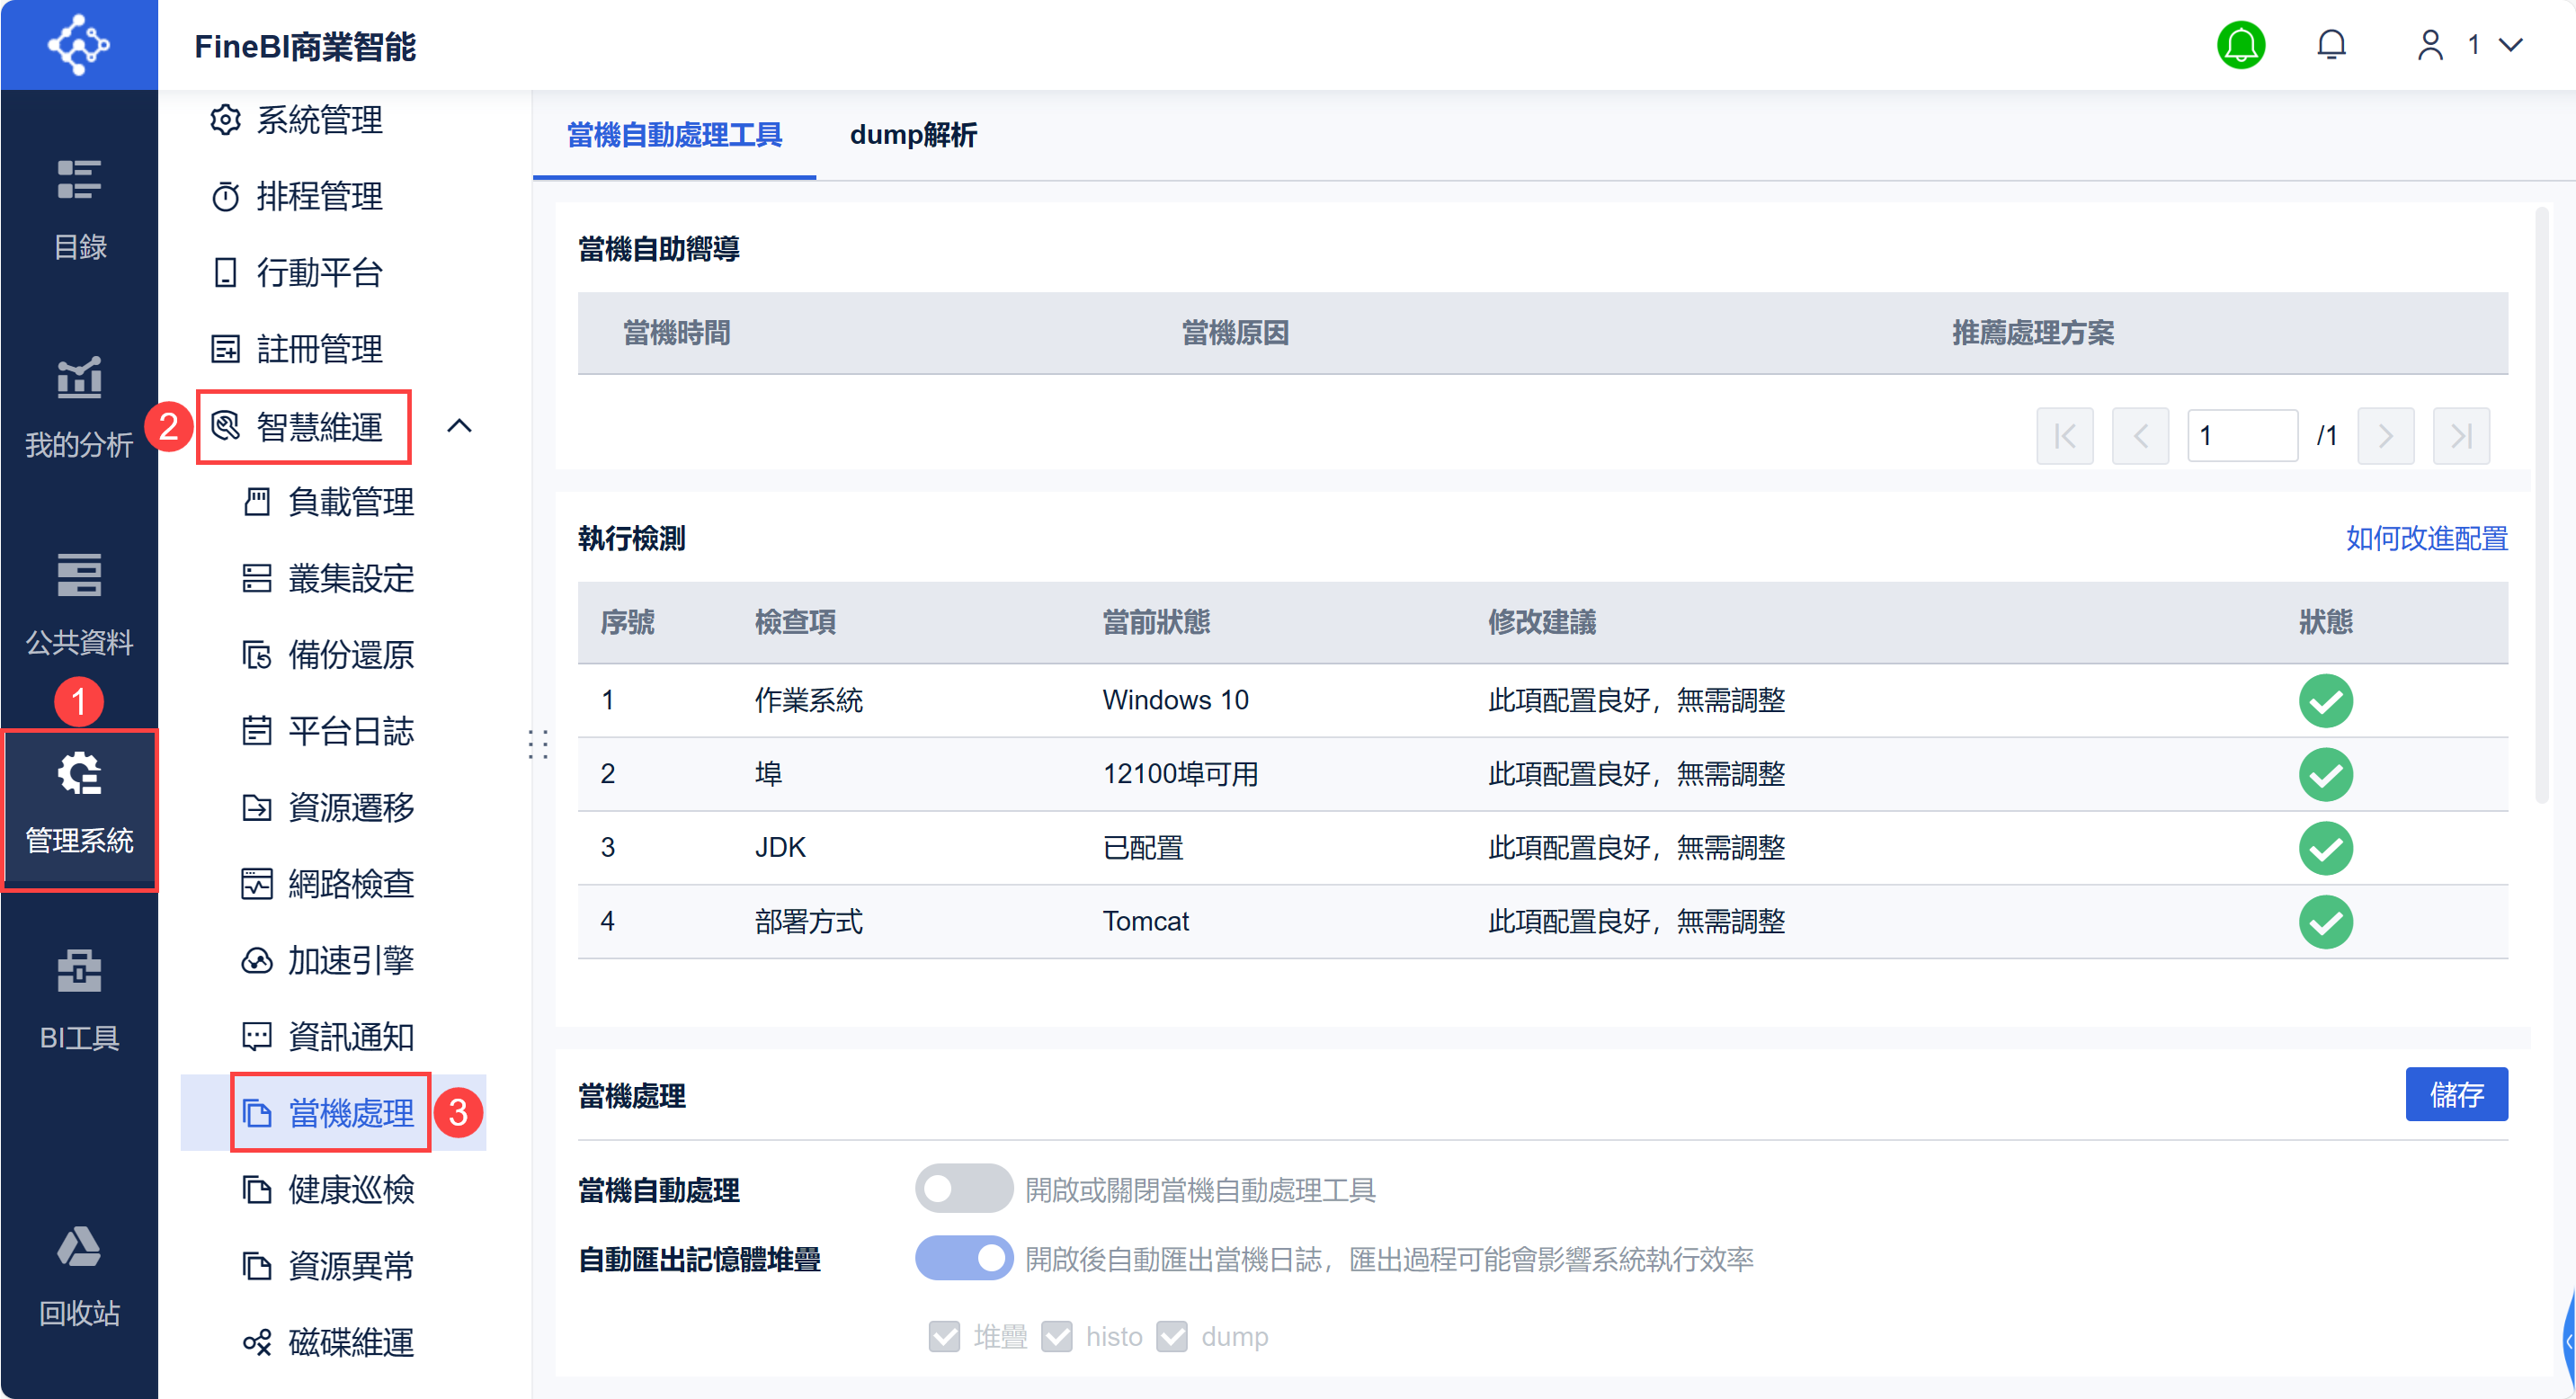Open 排程管理 in the menu
The image size is (2576, 1399).
[297, 196]
